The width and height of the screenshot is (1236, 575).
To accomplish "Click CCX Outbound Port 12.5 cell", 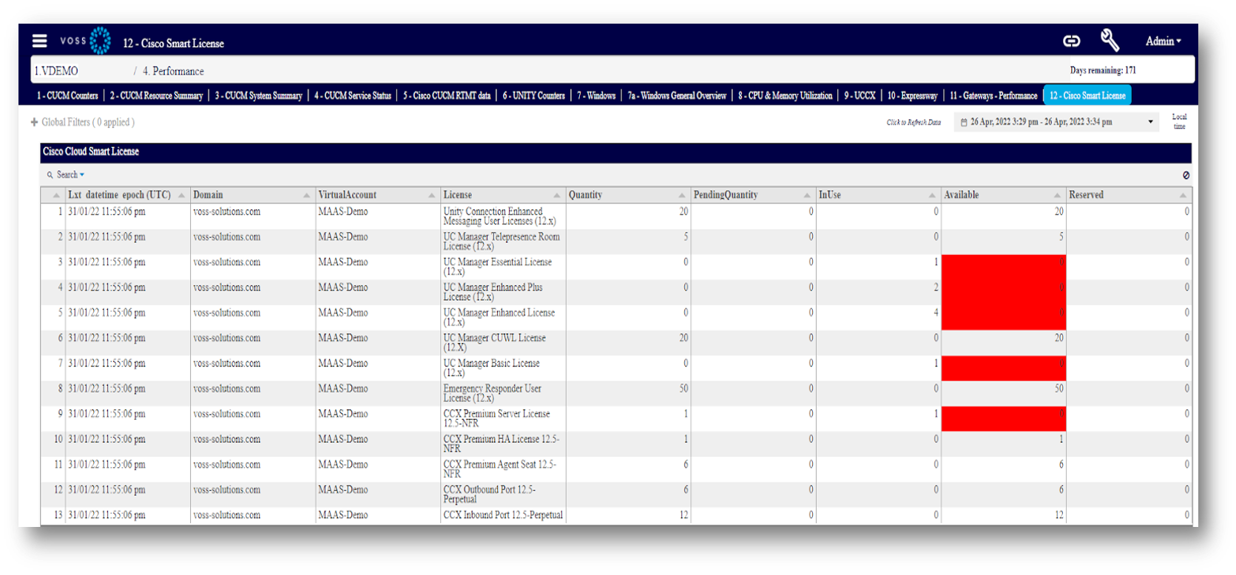I will click(x=502, y=494).
